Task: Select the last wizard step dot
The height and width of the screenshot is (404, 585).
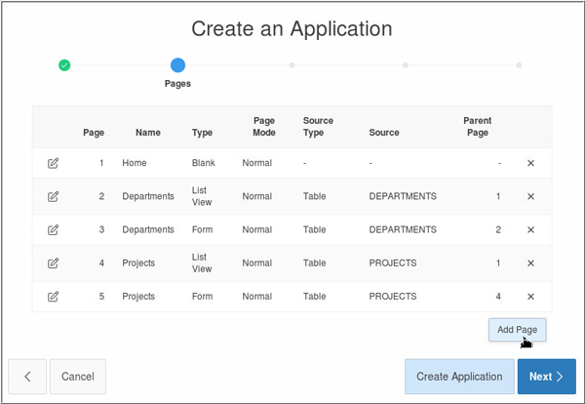Action: pyautogui.click(x=519, y=65)
